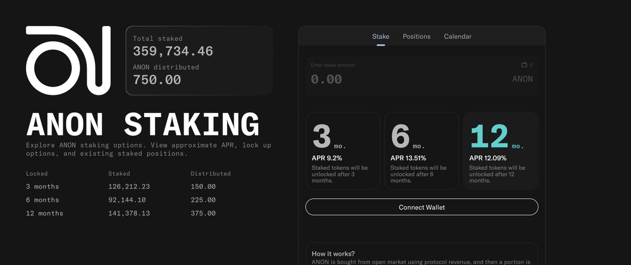Click the ANON distributed label
Image resolution: width=631 pixels, height=265 pixels.
[166, 67]
